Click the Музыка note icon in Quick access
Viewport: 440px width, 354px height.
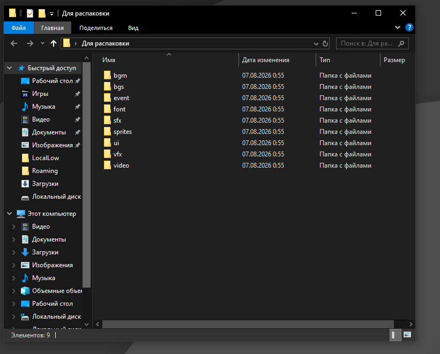click(25, 107)
